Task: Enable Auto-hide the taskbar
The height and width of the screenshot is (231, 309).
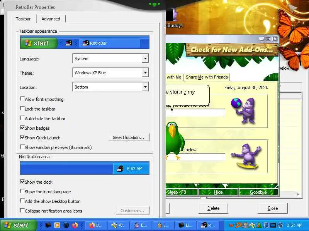Action: coord(22,118)
